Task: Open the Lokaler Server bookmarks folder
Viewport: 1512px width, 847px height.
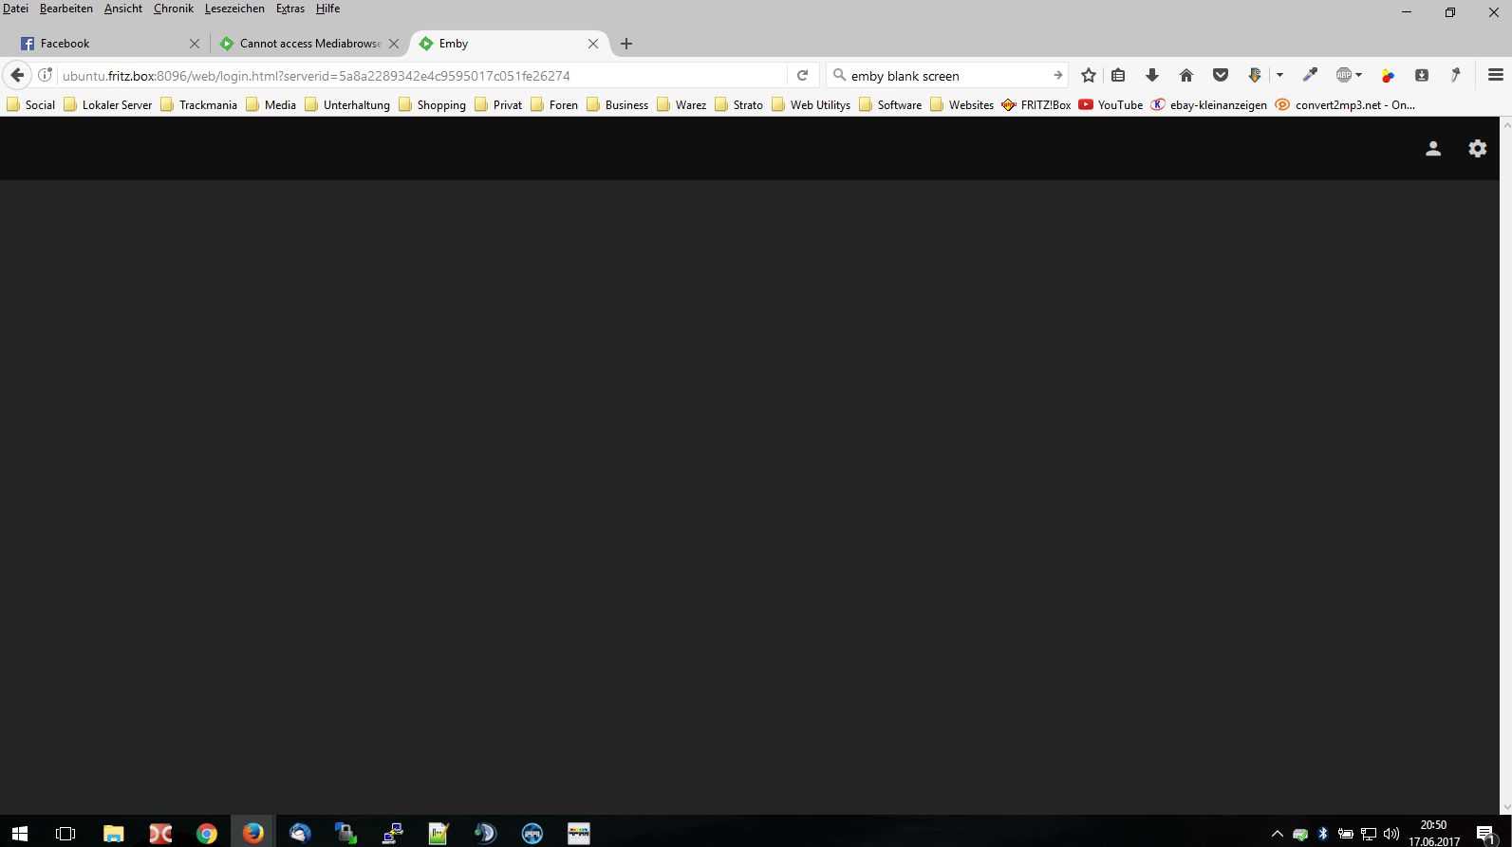Action: (x=108, y=105)
